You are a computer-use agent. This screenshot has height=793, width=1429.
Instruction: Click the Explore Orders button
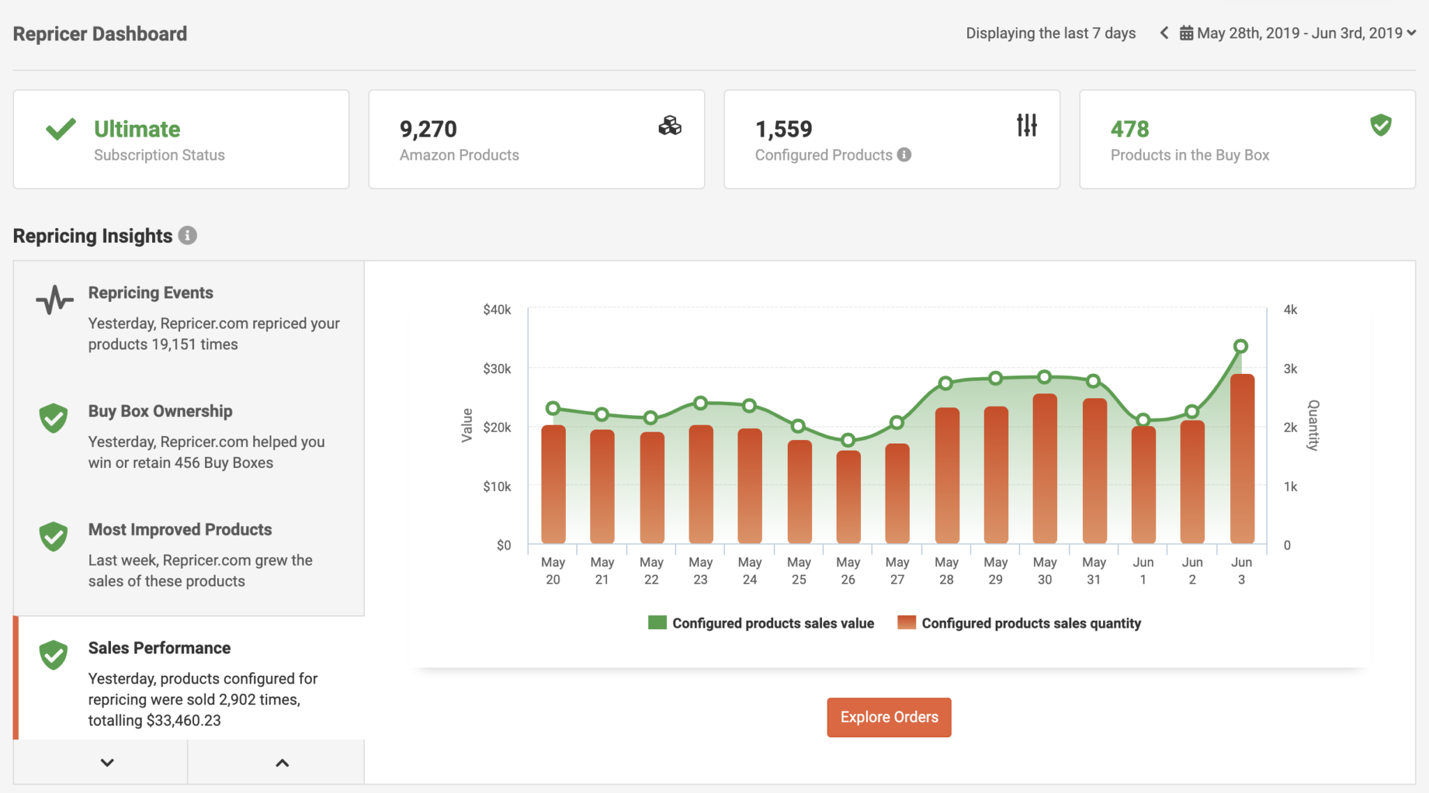(x=889, y=717)
